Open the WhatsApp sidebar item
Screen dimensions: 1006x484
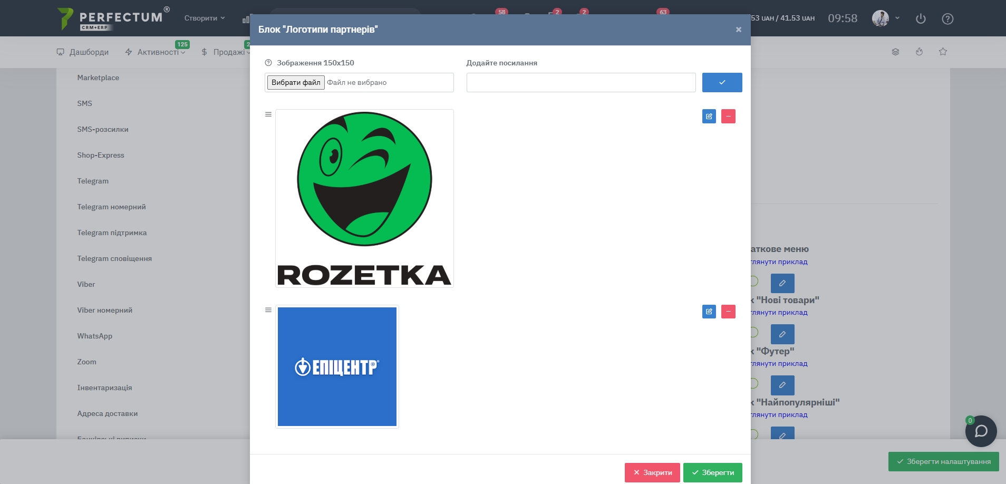94,336
